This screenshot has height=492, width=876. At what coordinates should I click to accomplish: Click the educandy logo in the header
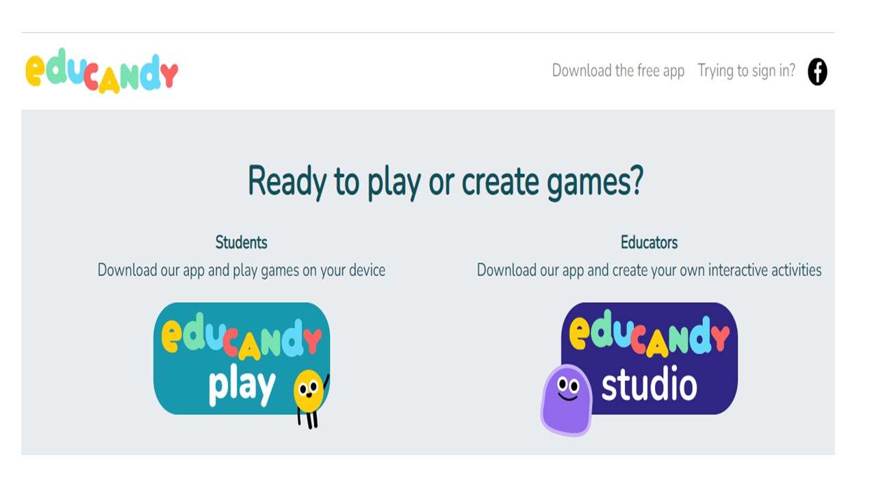click(101, 70)
